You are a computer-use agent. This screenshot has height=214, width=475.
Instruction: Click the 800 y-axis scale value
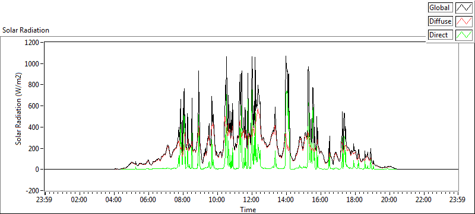34,85
